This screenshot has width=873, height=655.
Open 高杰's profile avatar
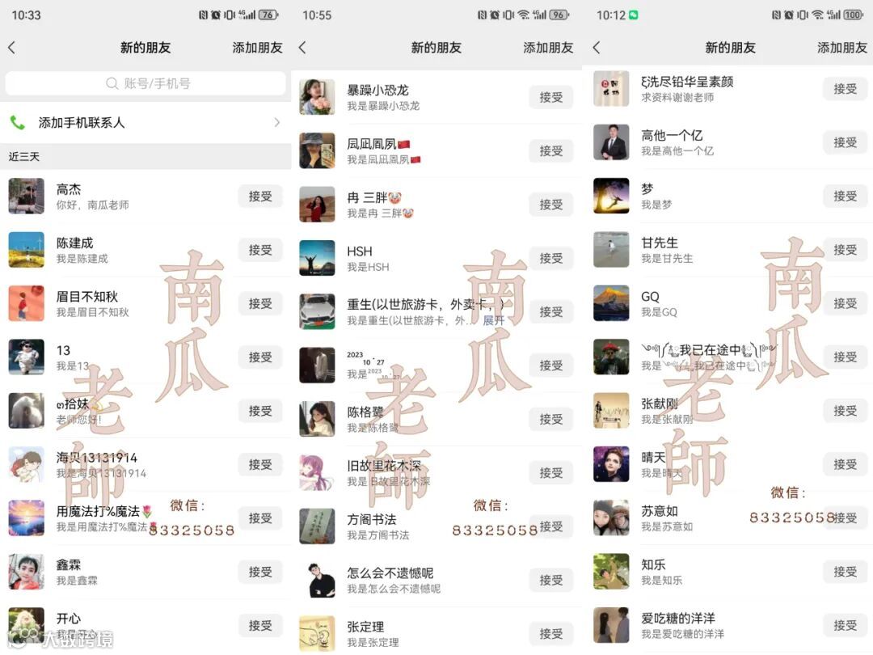[26, 196]
